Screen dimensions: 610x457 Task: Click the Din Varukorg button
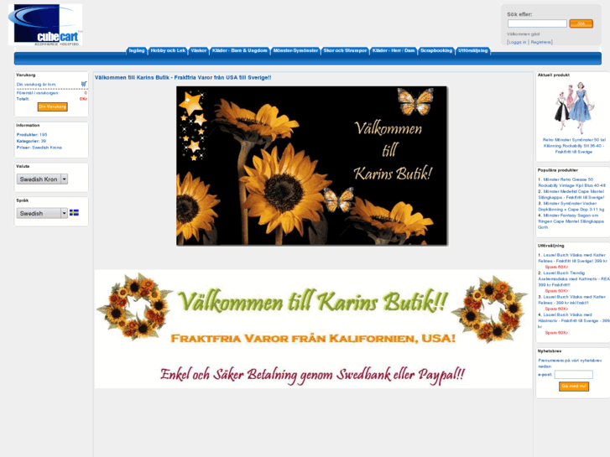pyautogui.click(x=53, y=106)
